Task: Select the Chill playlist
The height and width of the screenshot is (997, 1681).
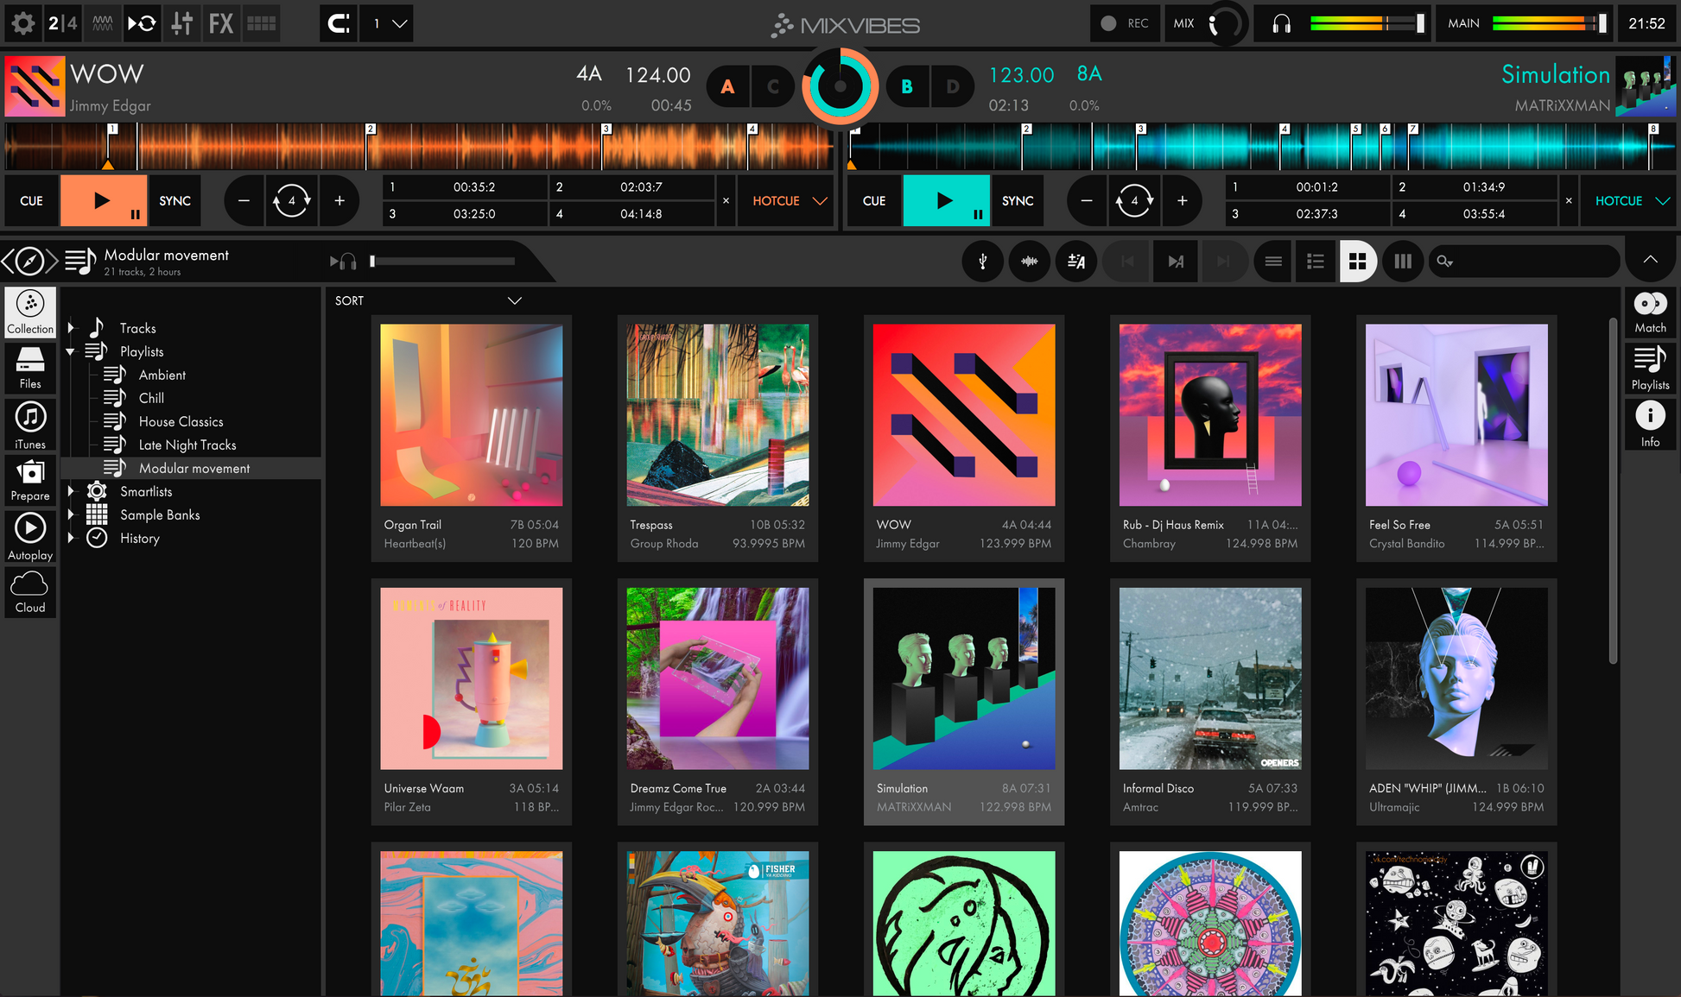Action: 151,398
